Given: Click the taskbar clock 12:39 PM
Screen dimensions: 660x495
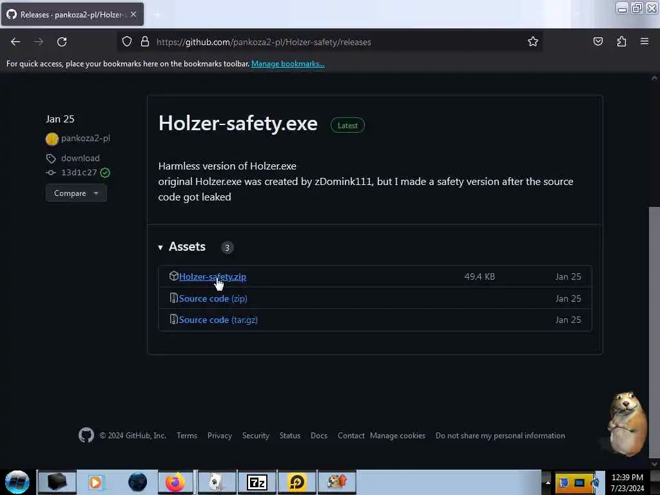Looking at the screenshot, I should click(x=627, y=483).
